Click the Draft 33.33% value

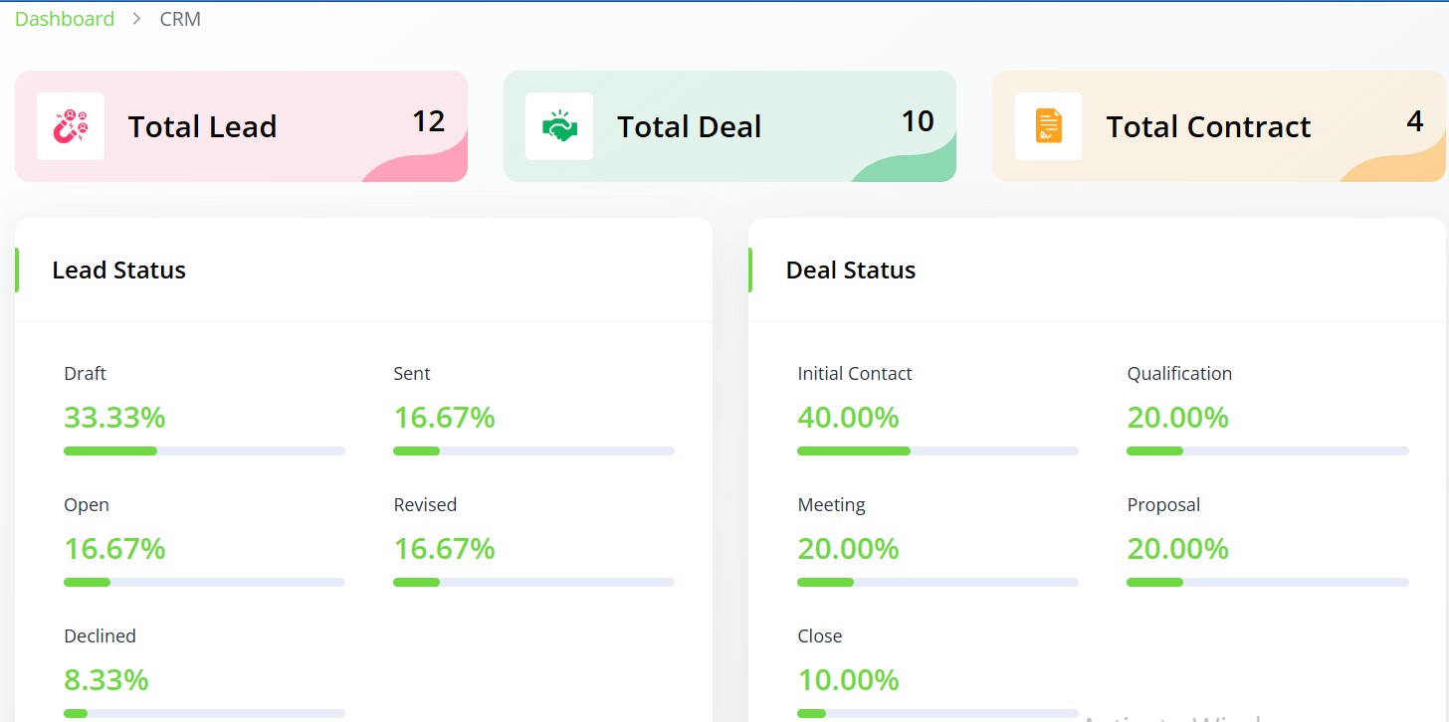coord(114,418)
